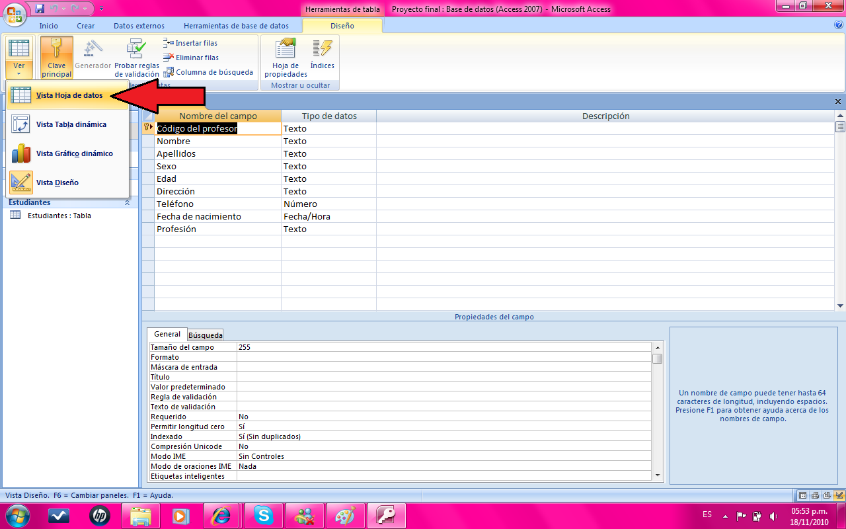The height and width of the screenshot is (529, 846).
Task: Select Vista Gráfico dinámico from the menu
Action: click(67, 153)
